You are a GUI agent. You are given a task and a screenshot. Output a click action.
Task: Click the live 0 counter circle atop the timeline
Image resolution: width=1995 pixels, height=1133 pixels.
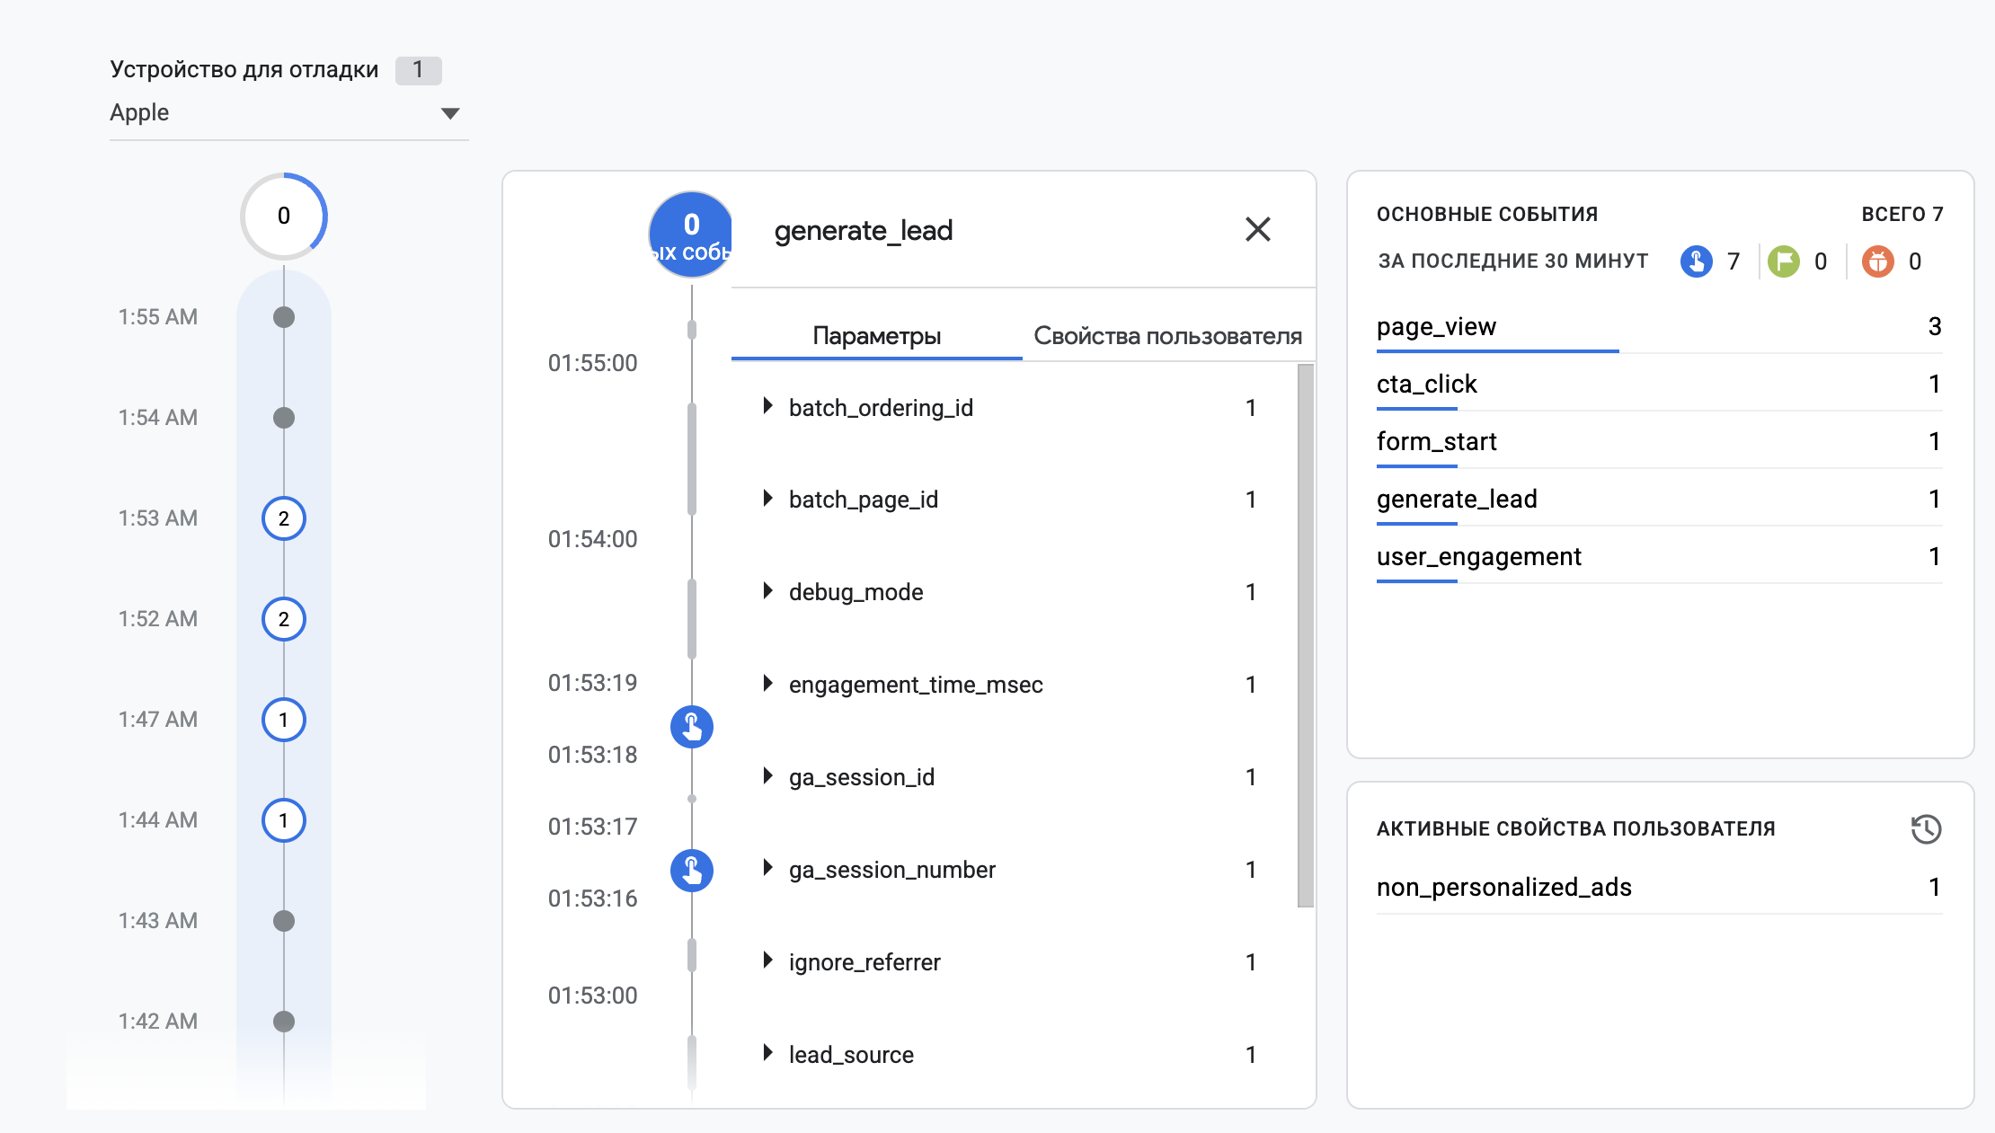click(x=284, y=216)
